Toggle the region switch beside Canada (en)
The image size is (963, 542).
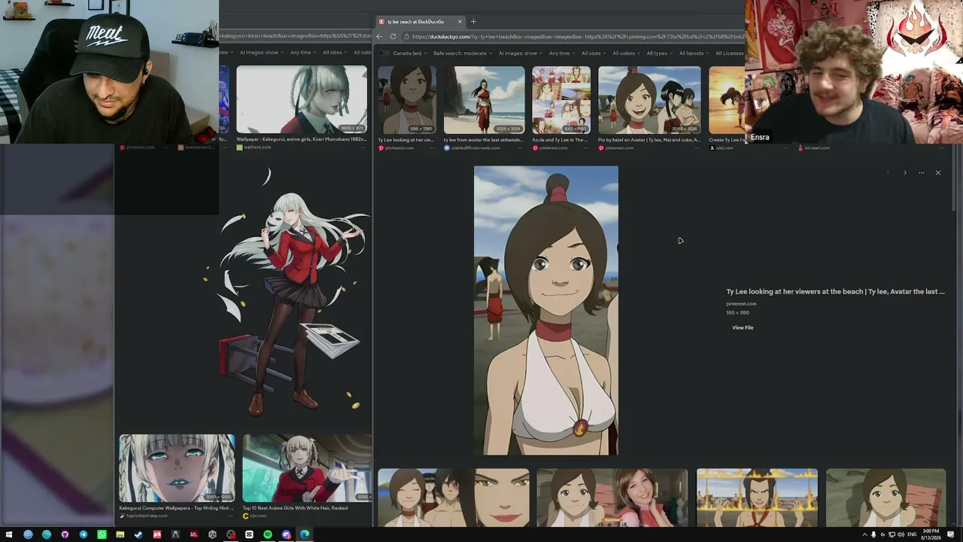tap(385, 53)
